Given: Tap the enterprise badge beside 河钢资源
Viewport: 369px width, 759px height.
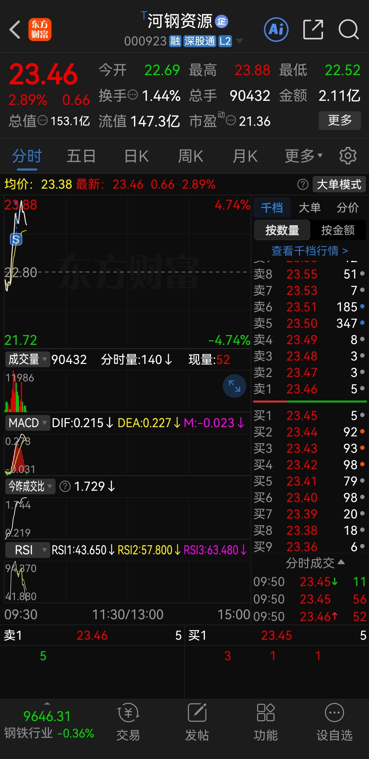Looking at the screenshot, I should pyautogui.click(x=221, y=22).
